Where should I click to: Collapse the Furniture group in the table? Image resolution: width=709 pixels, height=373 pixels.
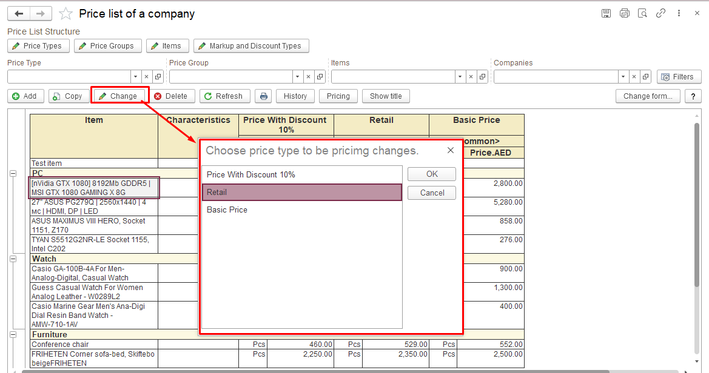(13, 335)
